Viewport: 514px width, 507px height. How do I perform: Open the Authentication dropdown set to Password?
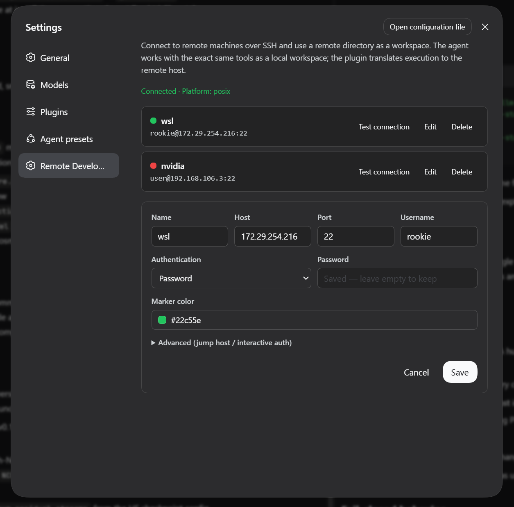pyautogui.click(x=231, y=278)
